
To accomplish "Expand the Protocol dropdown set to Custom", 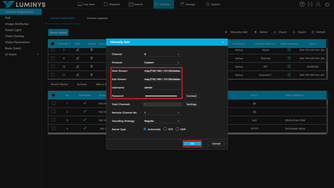I will click(162, 62).
